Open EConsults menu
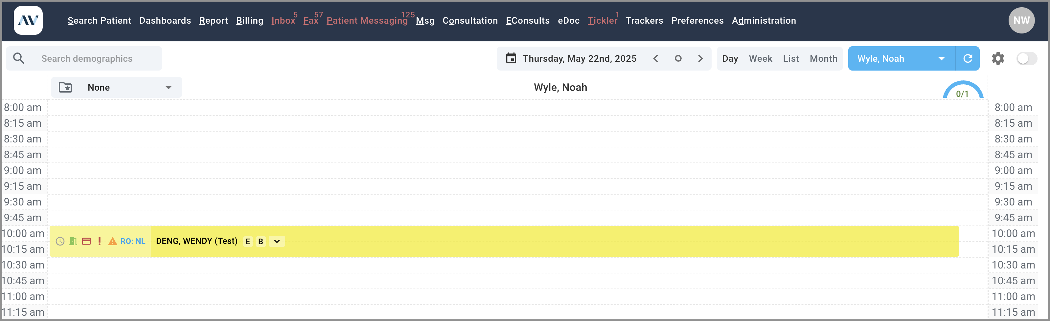Screen dimensions: 1050x321 528,20
